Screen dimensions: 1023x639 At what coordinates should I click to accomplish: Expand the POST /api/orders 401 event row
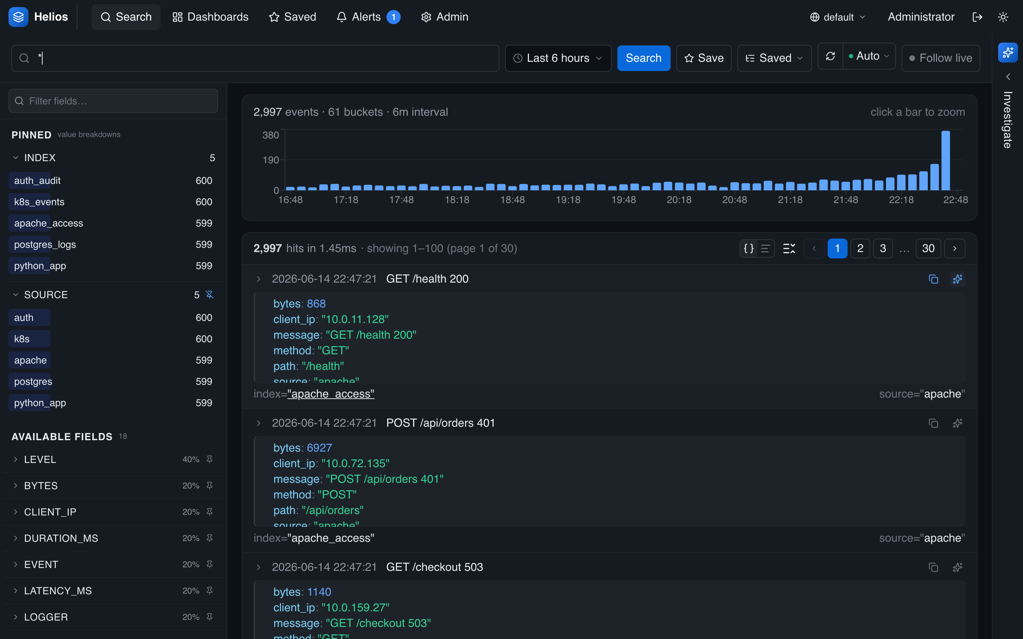coord(258,423)
